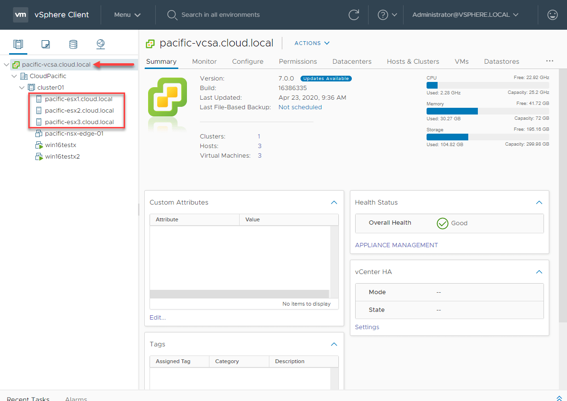This screenshot has width=567, height=401.
Task: Open the help dropdown arrow
Action: point(394,15)
